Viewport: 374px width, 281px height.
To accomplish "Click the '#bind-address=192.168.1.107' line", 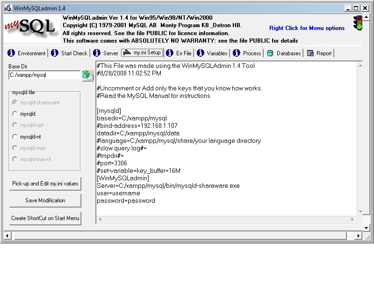I will [x=137, y=126].
